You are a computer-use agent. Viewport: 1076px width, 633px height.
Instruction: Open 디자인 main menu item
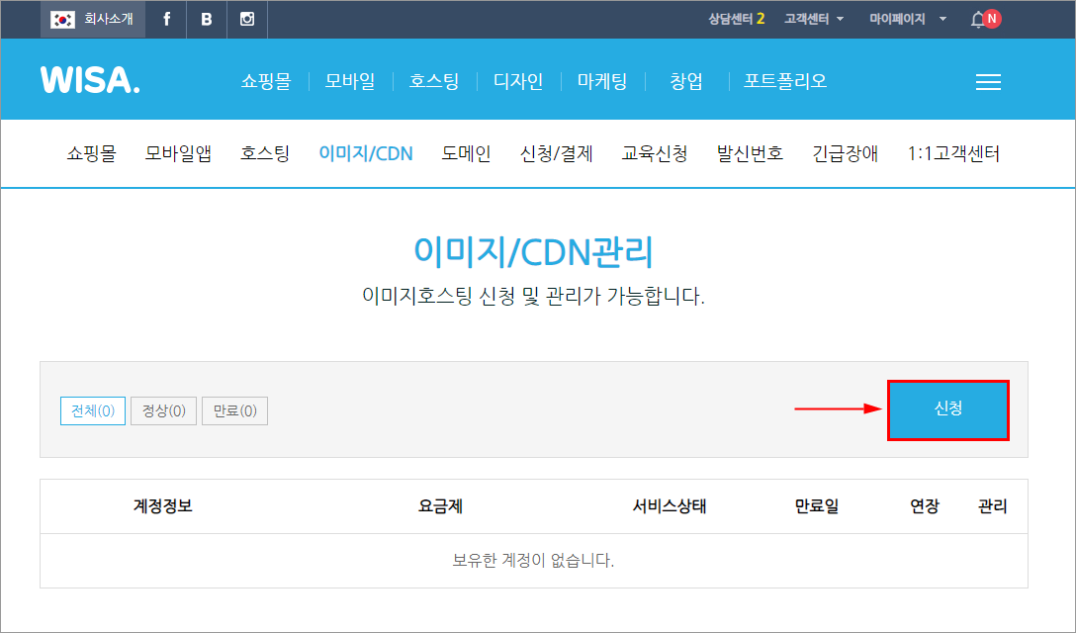[518, 81]
